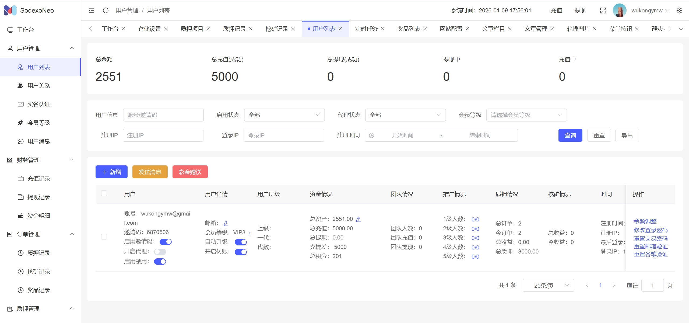Toggle fullscreen mode icon
This screenshot has width=689, height=323.
coord(603,11)
